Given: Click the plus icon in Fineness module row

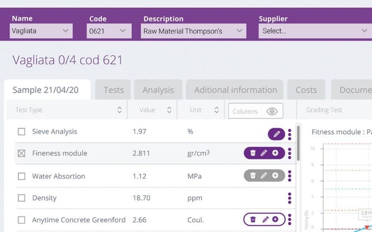Looking at the screenshot, I should click(x=275, y=153).
